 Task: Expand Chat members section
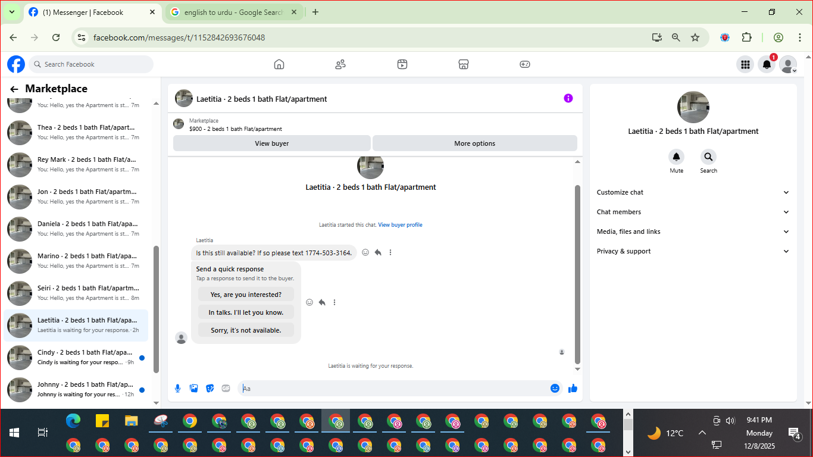(693, 212)
